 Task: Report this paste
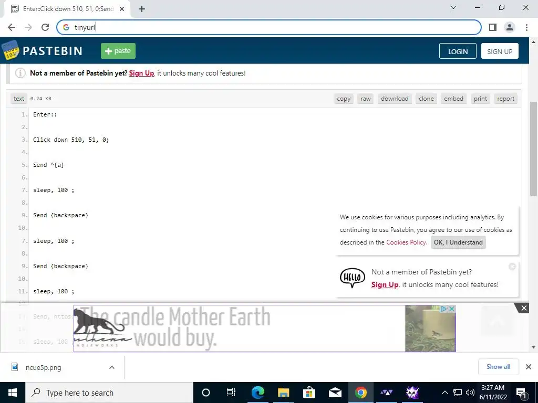coord(506,99)
